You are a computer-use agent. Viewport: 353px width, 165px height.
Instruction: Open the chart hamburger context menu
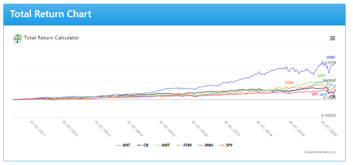332,38
